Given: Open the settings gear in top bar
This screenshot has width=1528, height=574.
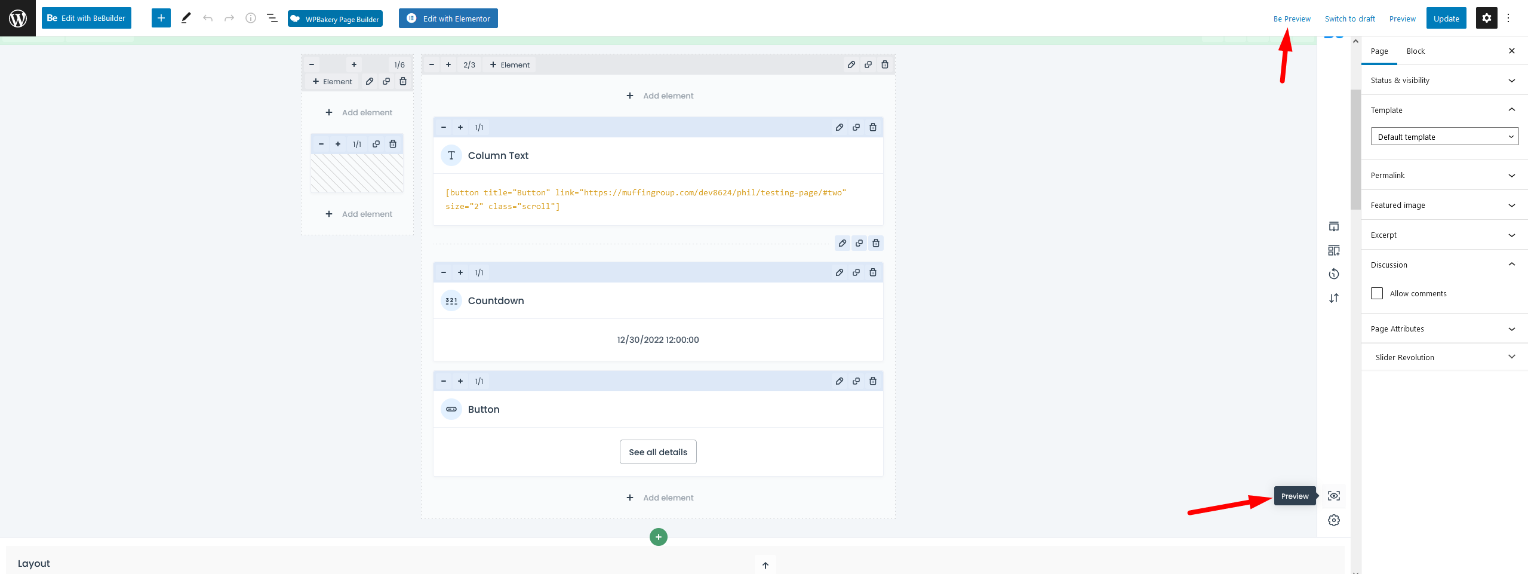Looking at the screenshot, I should (x=1487, y=18).
